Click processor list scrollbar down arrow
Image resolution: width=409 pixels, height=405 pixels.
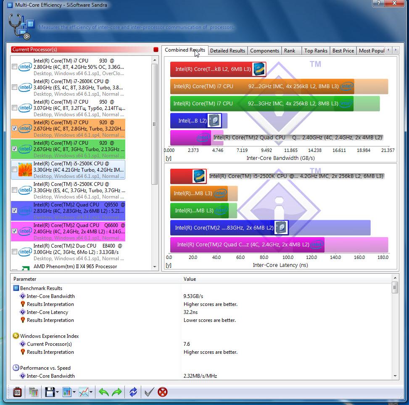155,267
